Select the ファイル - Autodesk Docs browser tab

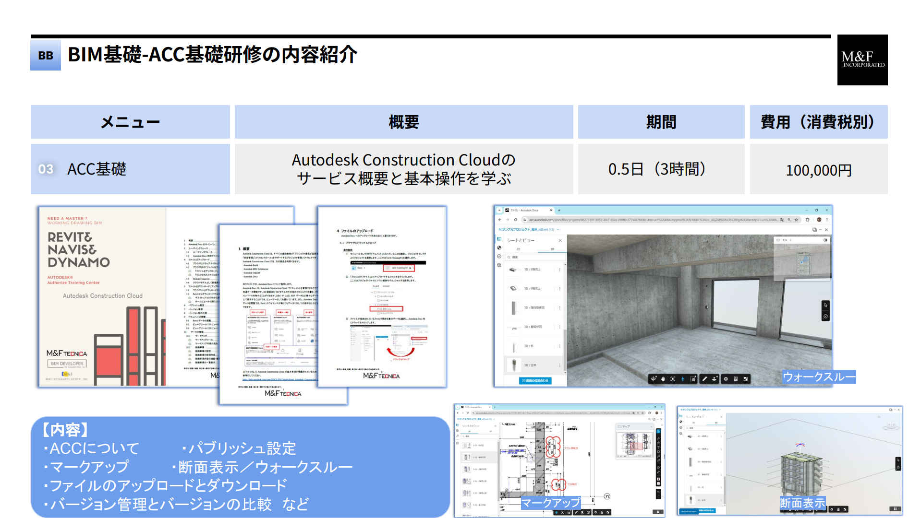coord(530,210)
